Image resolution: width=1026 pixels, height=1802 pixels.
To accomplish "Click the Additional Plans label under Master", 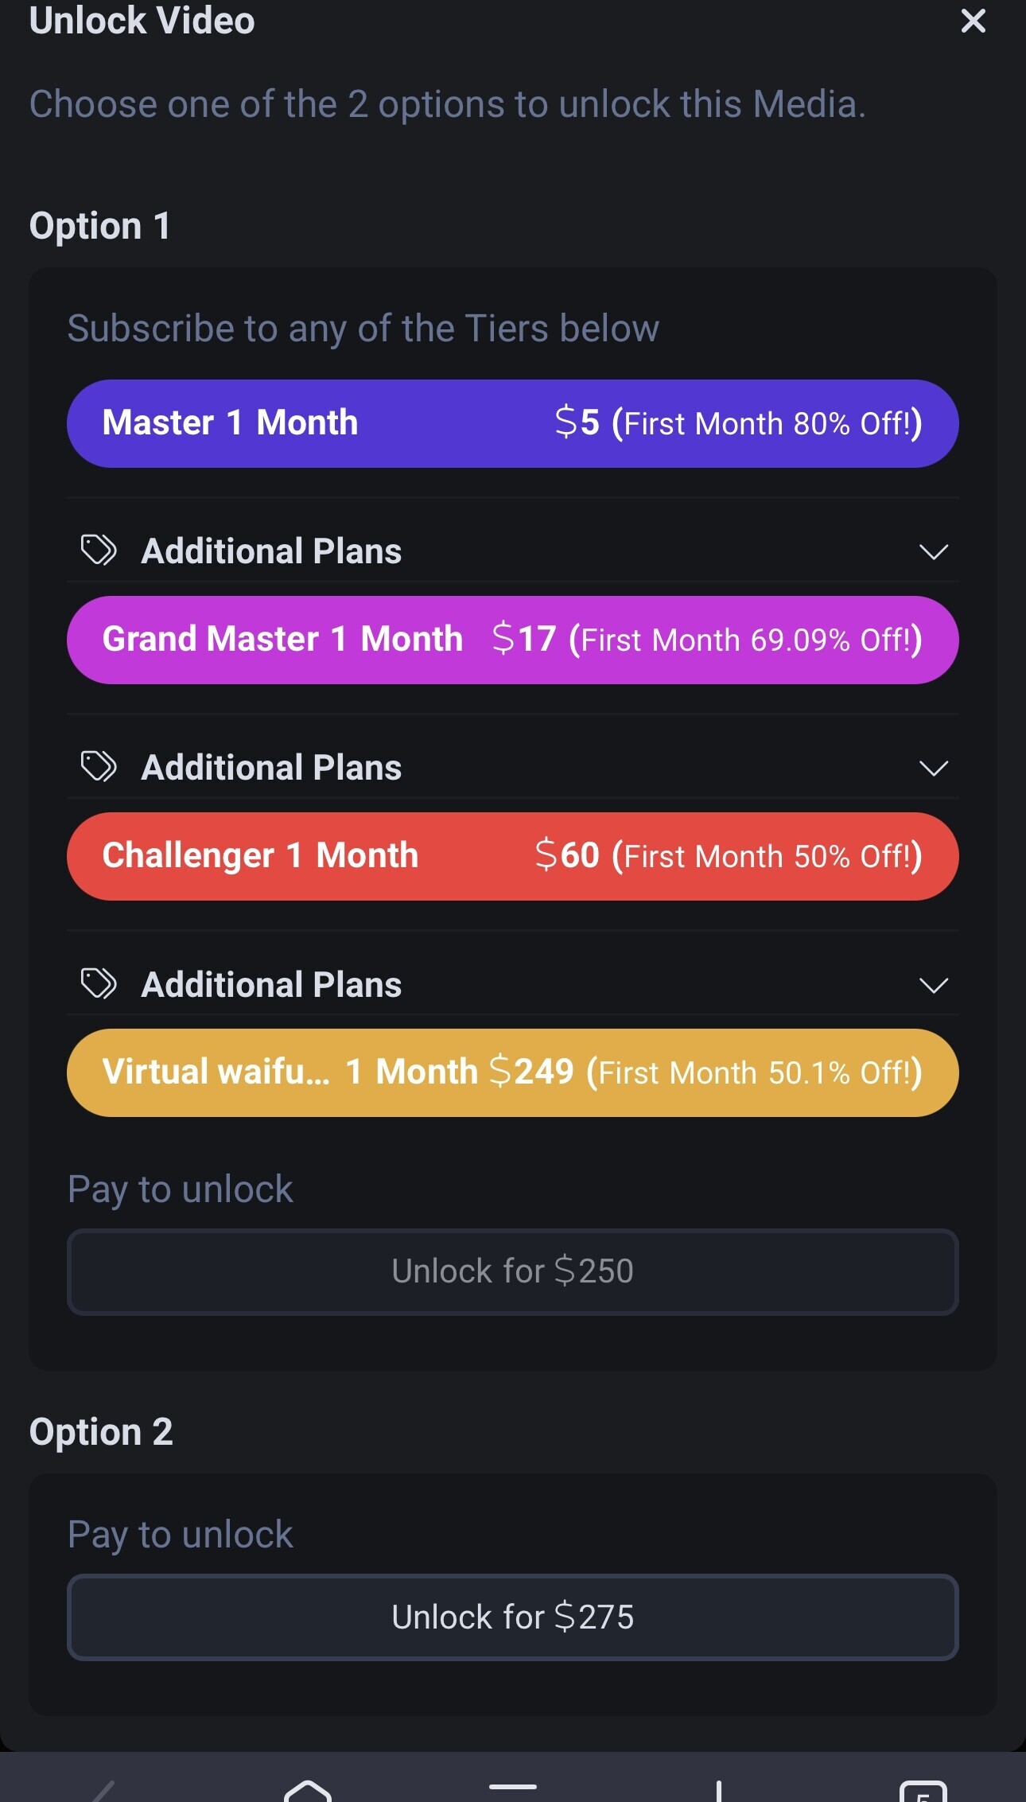I will point(271,551).
